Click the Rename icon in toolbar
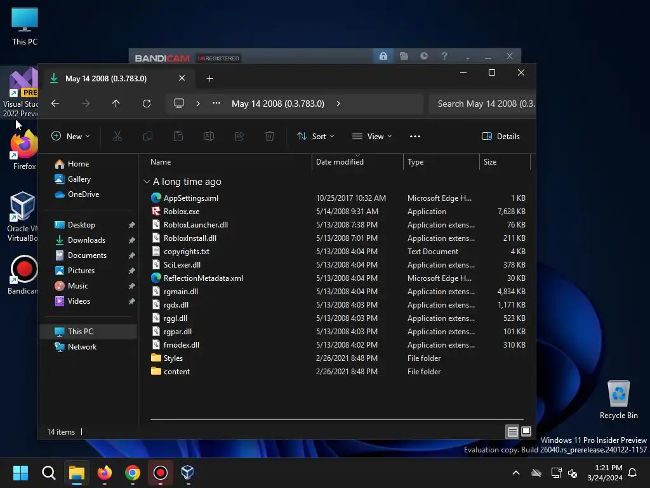Image resolution: width=650 pixels, height=488 pixels. pos(208,136)
